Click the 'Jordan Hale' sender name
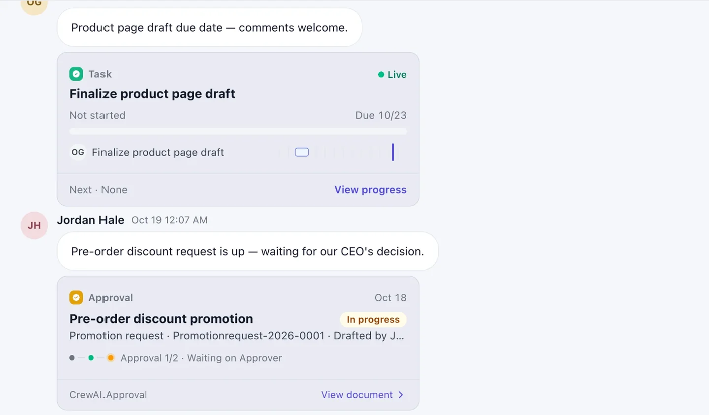The width and height of the screenshot is (709, 415). [91, 220]
